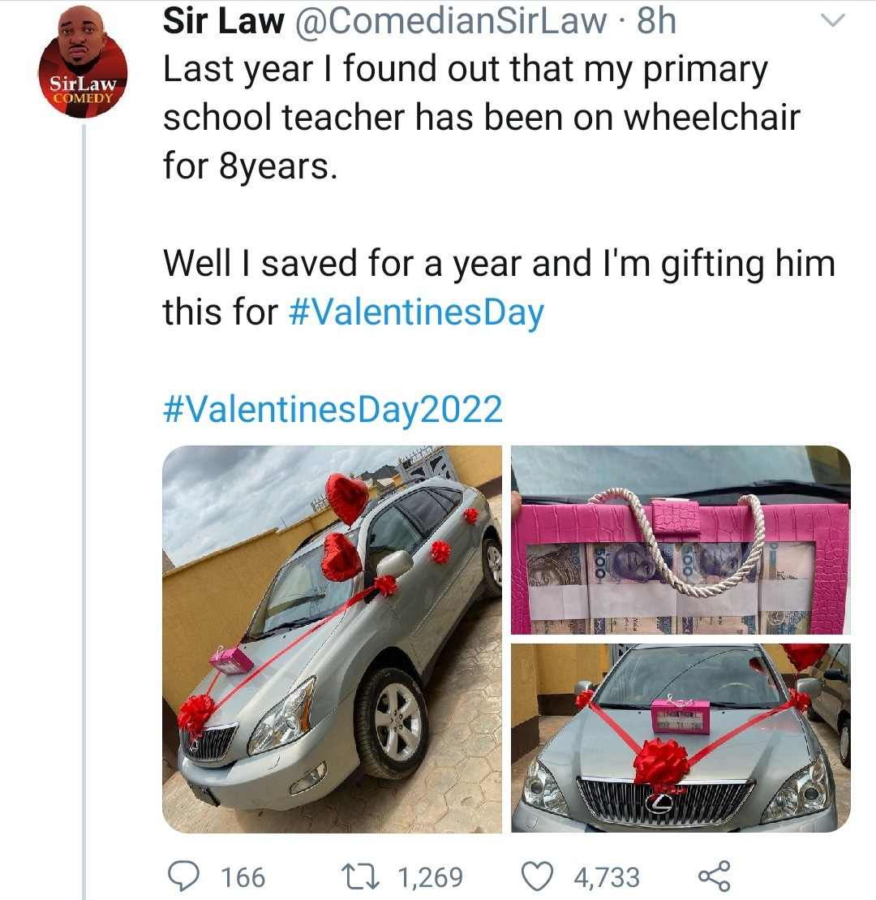Open the tweet's "8h" timestamp
This screenshot has height=900, width=876.
pos(655,22)
